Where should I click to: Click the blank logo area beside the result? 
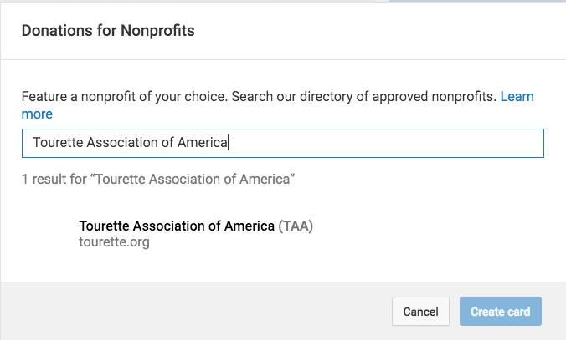click(47, 234)
